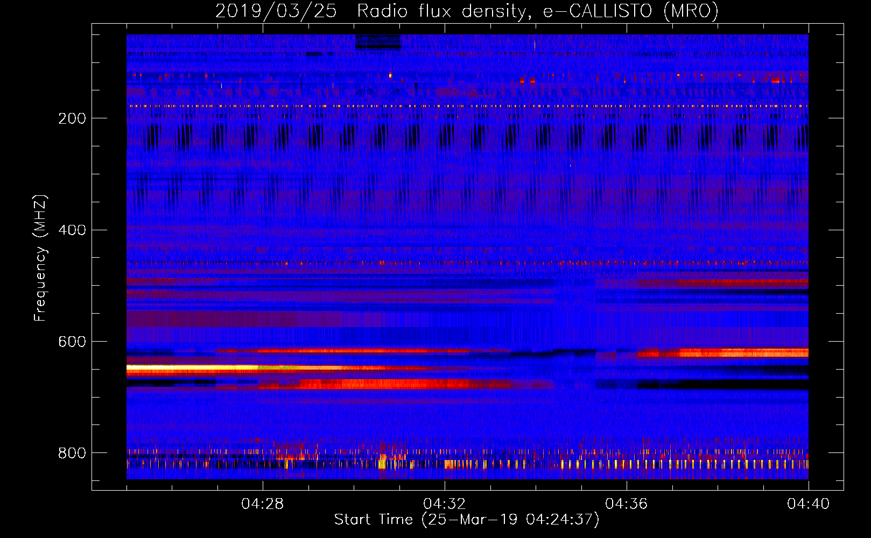Click the 04:32 time tick label
This screenshot has width=871, height=538.
445,504
